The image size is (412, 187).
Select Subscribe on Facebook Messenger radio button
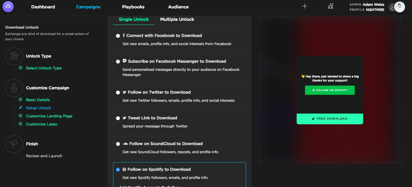click(x=118, y=62)
